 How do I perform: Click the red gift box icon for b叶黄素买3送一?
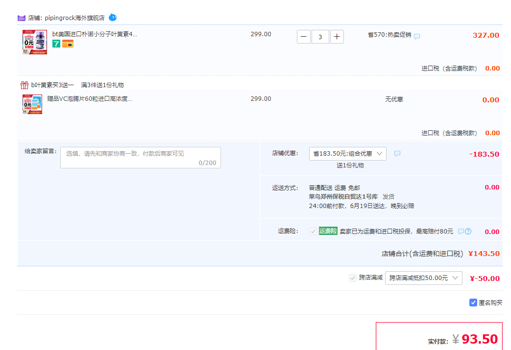pyautogui.click(x=24, y=85)
